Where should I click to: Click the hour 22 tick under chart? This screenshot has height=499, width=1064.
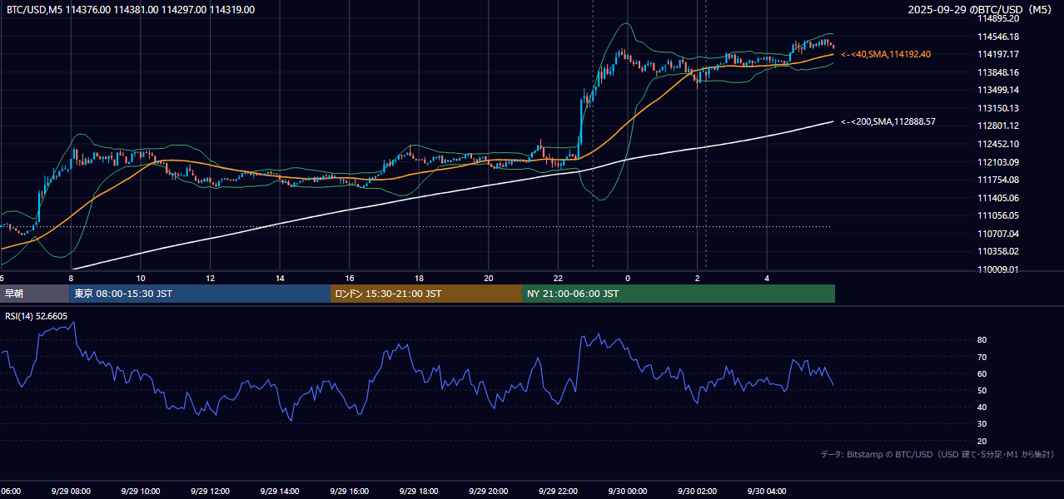pos(558,278)
